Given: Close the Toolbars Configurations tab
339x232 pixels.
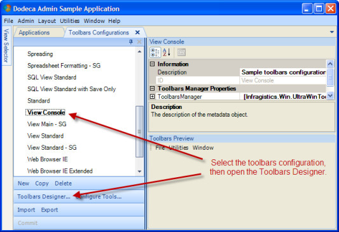Looking at the screenshot, I should pyautogui.click(x=137, y=33).
